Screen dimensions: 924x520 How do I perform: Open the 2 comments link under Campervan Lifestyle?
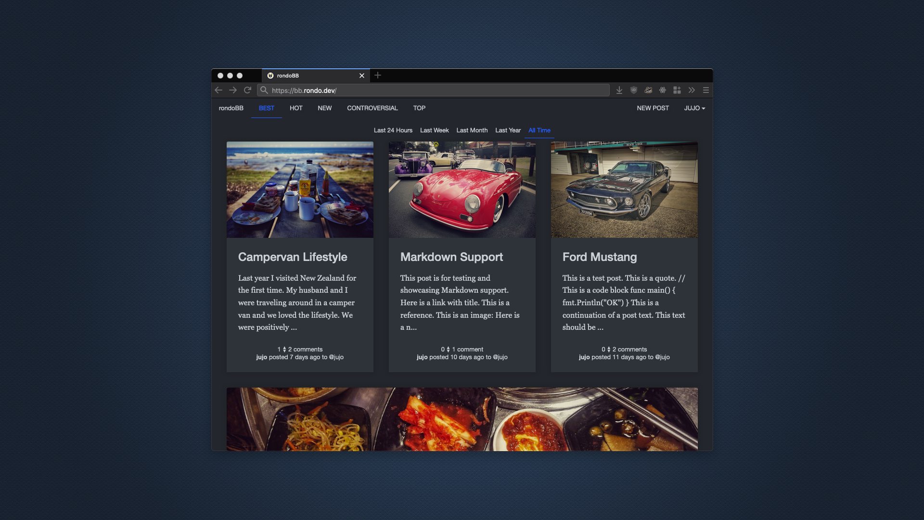tap(305, 349)
